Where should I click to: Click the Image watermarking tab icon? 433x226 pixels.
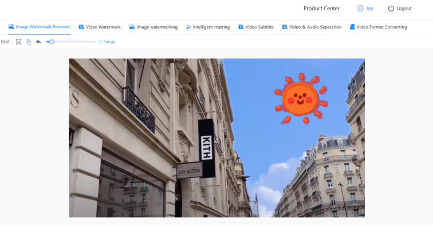(132, 27)
